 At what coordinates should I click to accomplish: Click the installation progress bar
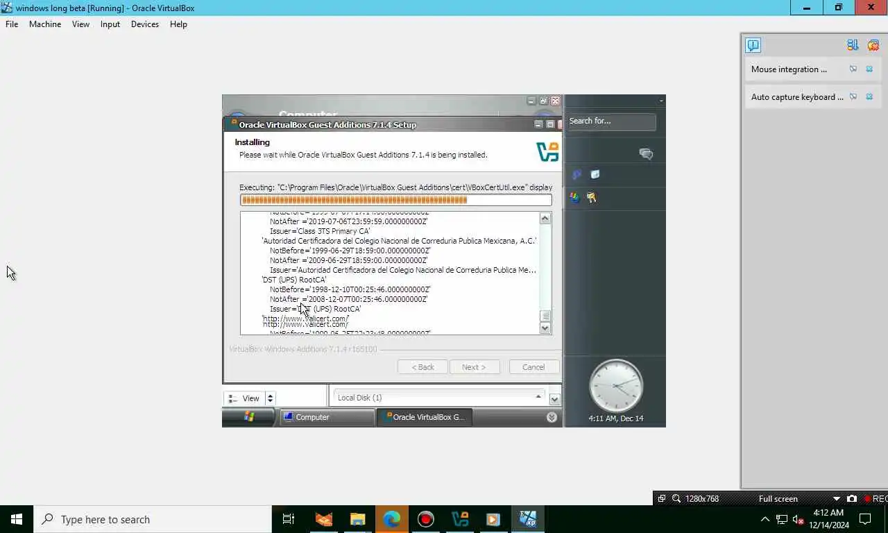point(396,200)
